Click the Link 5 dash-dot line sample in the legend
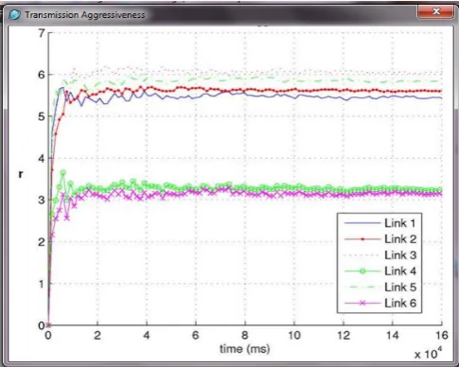Image resolution: width=459 pixels, height=367 pixels. [x=362, y=287]
